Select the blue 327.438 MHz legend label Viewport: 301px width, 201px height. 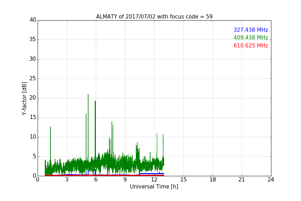[x=251, y=30]
